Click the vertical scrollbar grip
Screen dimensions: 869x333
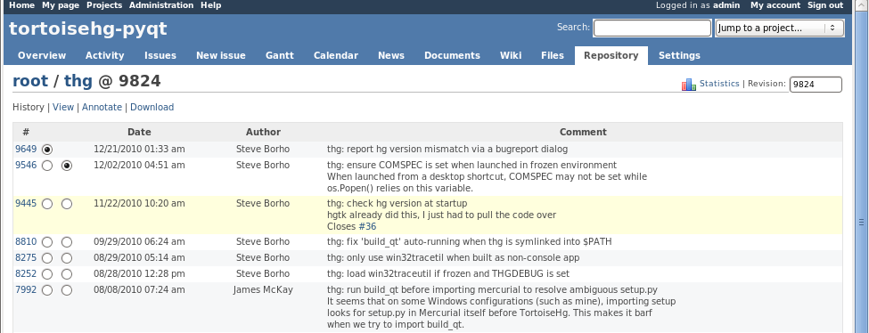point(861,223)
